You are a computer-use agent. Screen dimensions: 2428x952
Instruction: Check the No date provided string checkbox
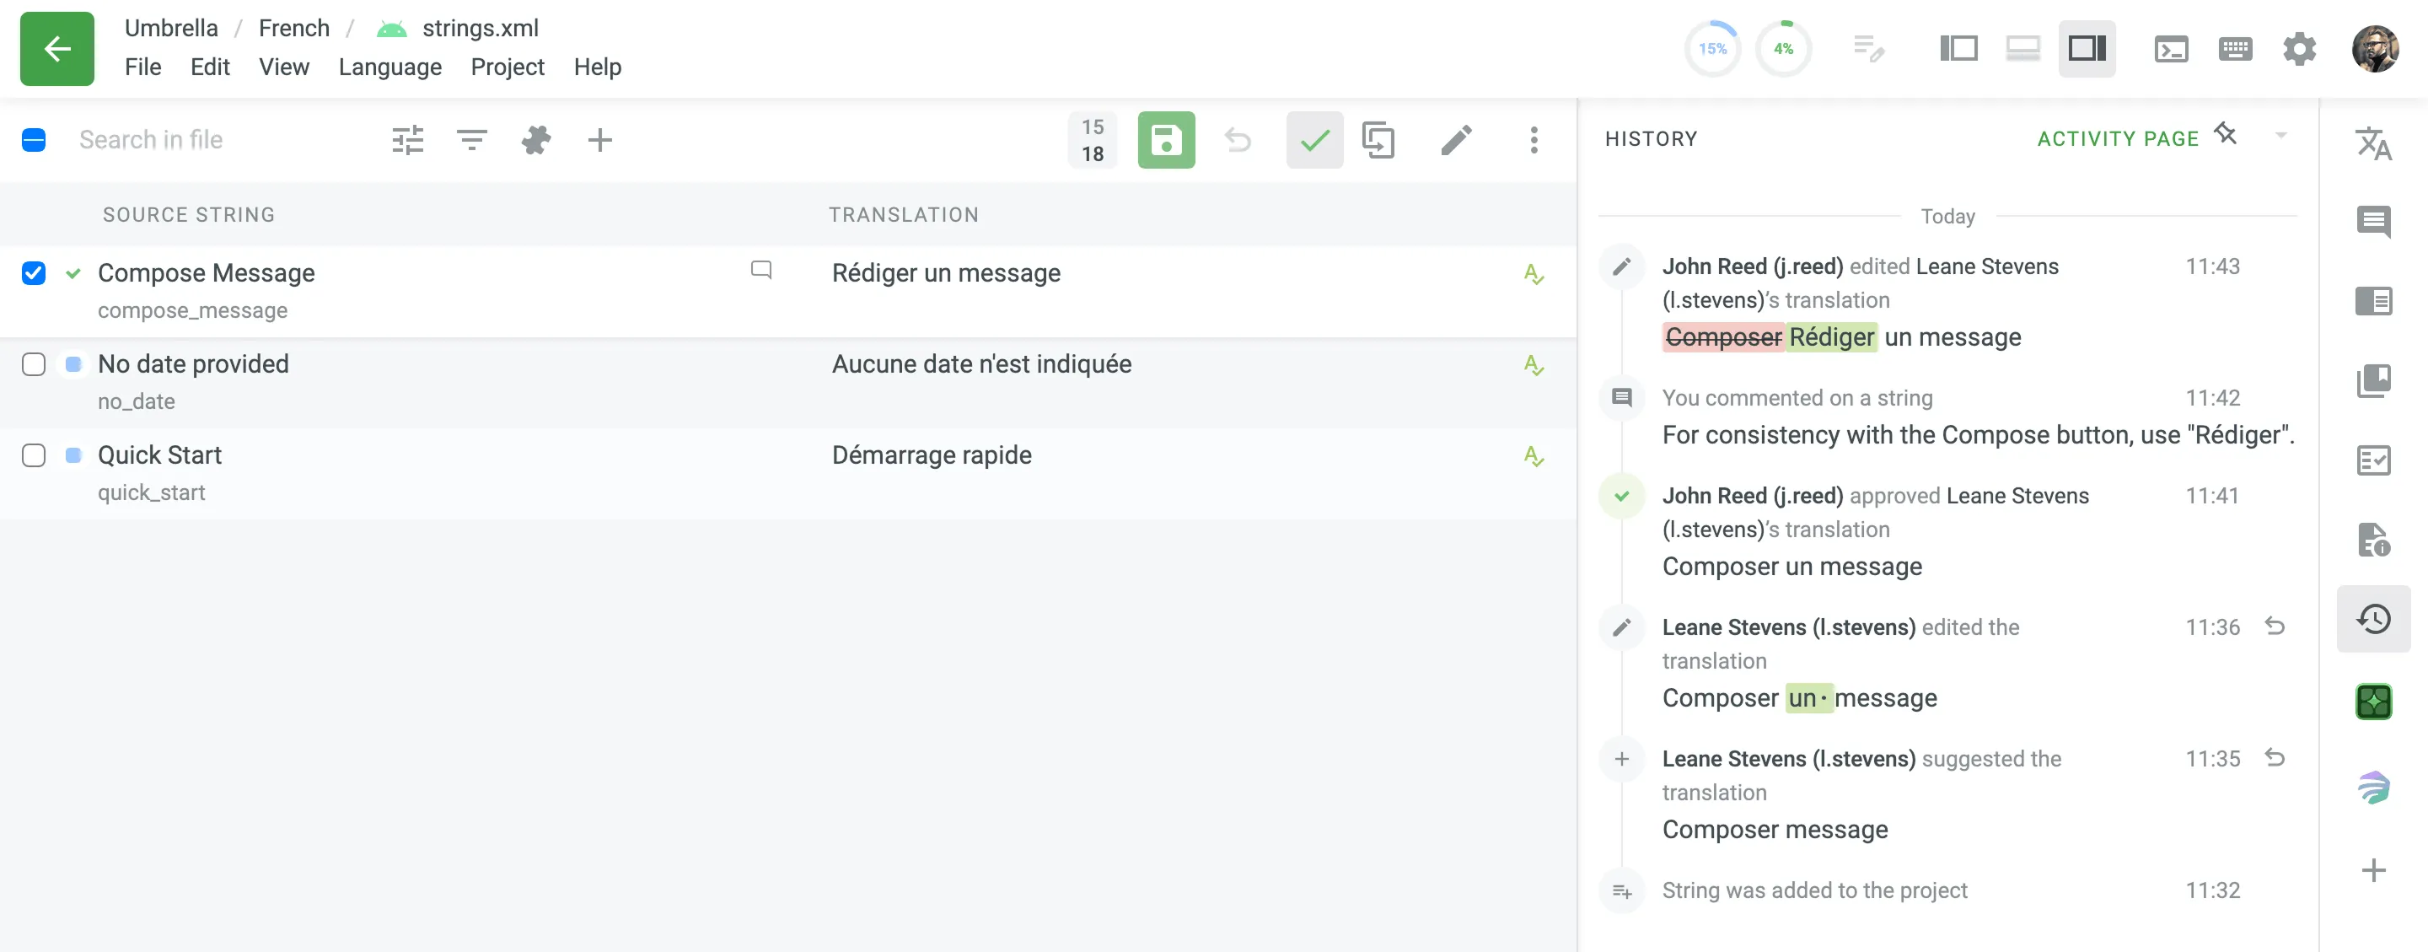click(34, 365)
